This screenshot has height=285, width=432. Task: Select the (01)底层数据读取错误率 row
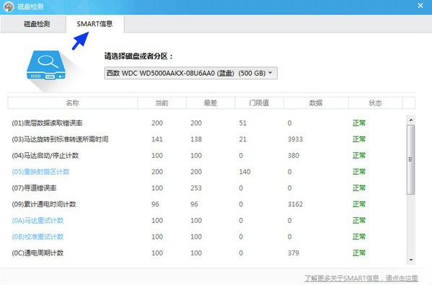207,123
